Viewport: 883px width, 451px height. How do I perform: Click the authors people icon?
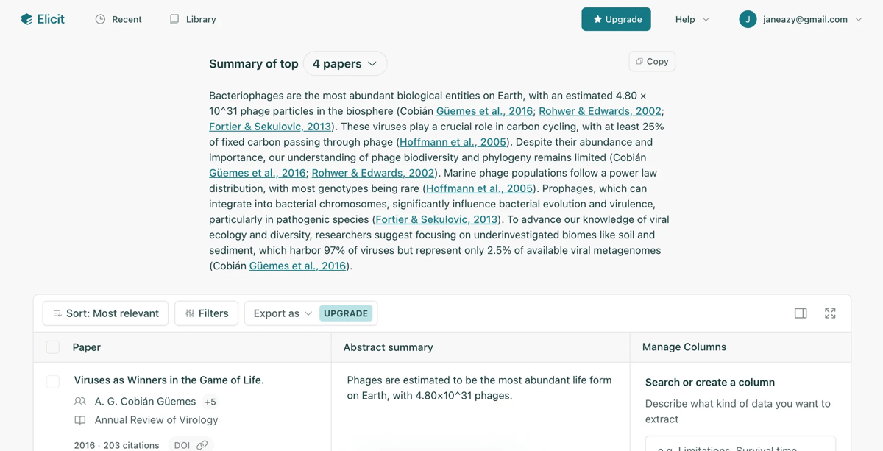point(80,402)
